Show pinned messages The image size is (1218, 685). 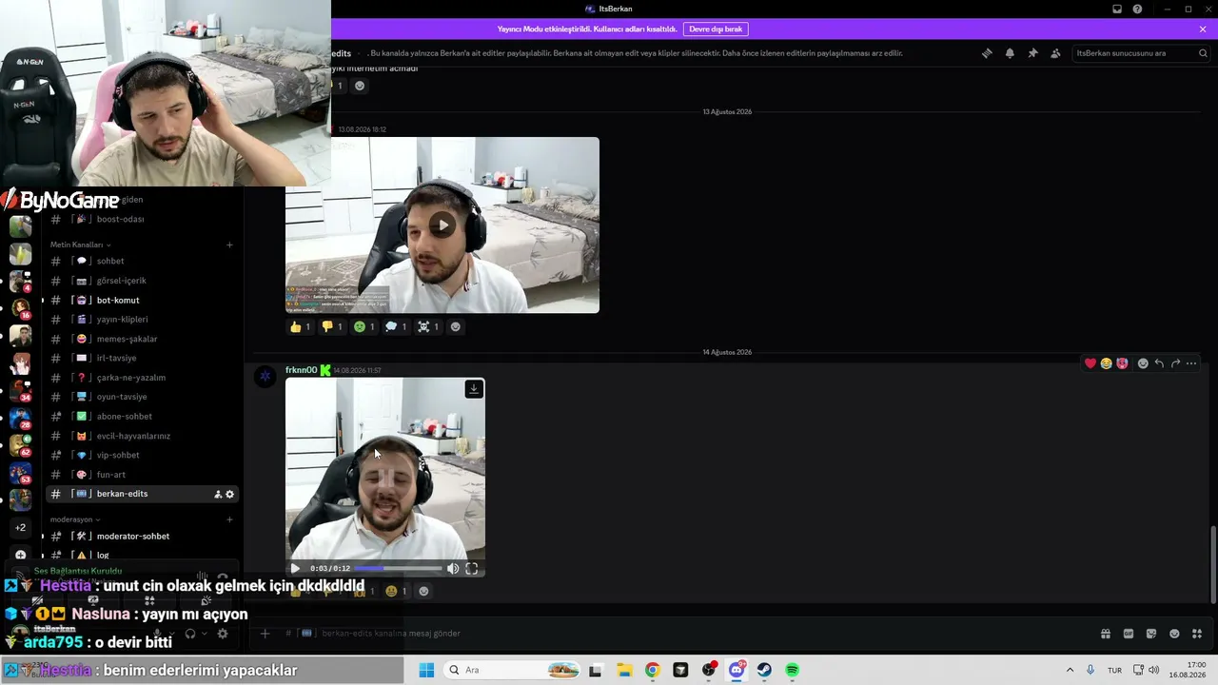pos(1032,53)
